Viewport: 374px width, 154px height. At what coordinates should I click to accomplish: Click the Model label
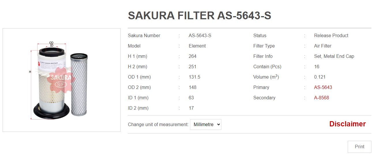coord(134,46)
